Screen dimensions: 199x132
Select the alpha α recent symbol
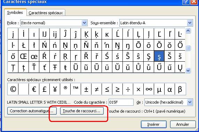169,89
